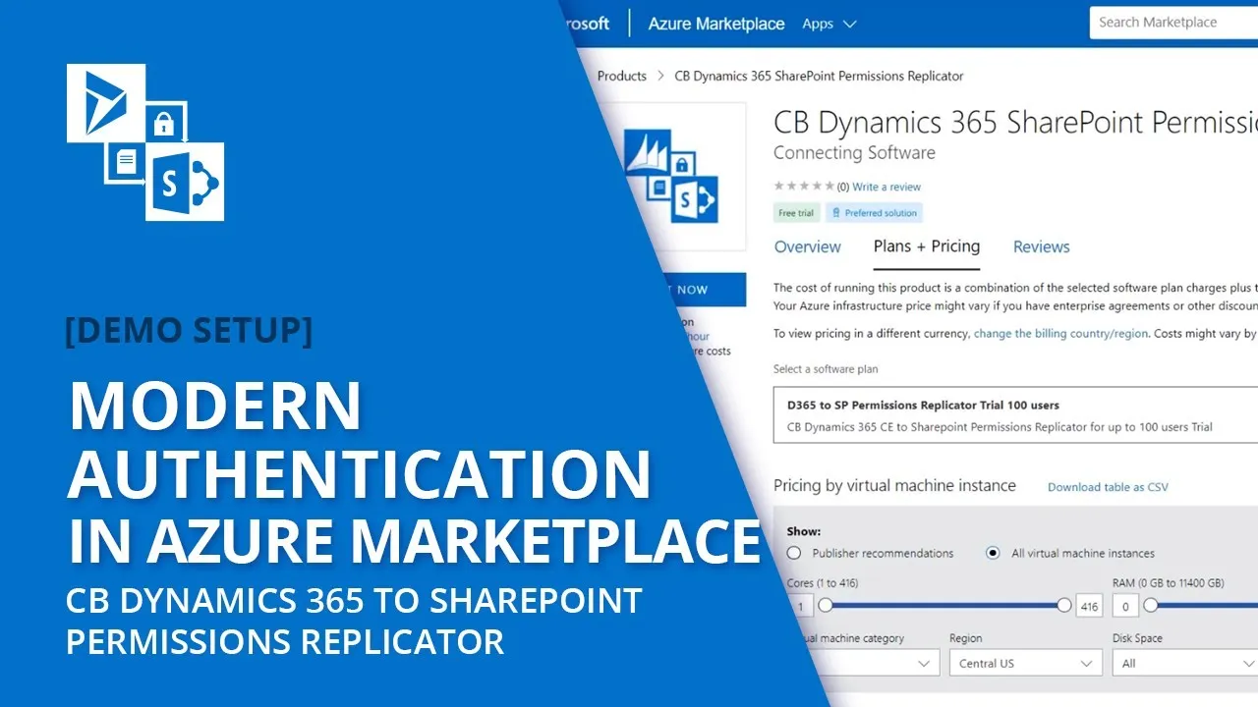1258x707 pixels.
Task: Click the RAM minimum slider handle
Action: click(x=1150, y=606)
